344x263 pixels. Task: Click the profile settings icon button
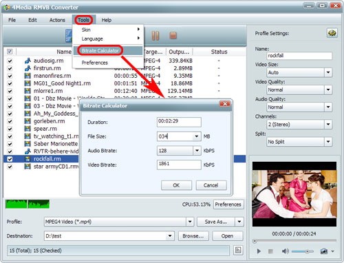tap(332, 33)
